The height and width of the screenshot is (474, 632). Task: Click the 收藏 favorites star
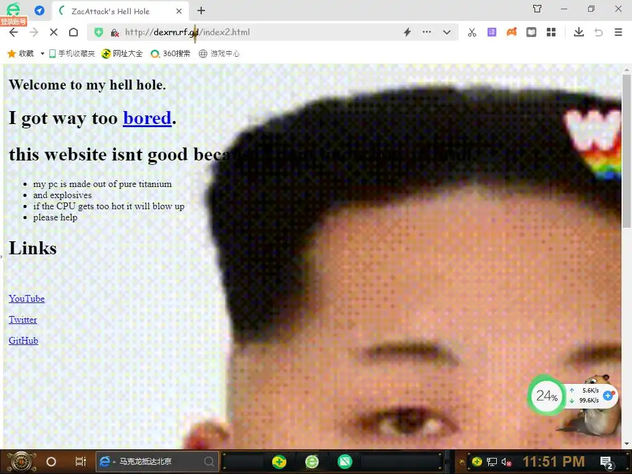[20, 54]
